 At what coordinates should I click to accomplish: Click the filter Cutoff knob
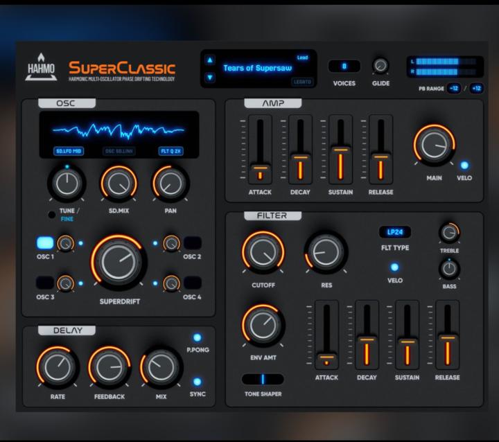pos(263,251)
